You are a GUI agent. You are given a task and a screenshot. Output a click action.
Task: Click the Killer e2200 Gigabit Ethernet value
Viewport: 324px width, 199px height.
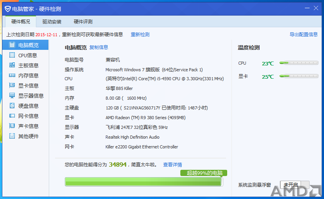point(142,147)
